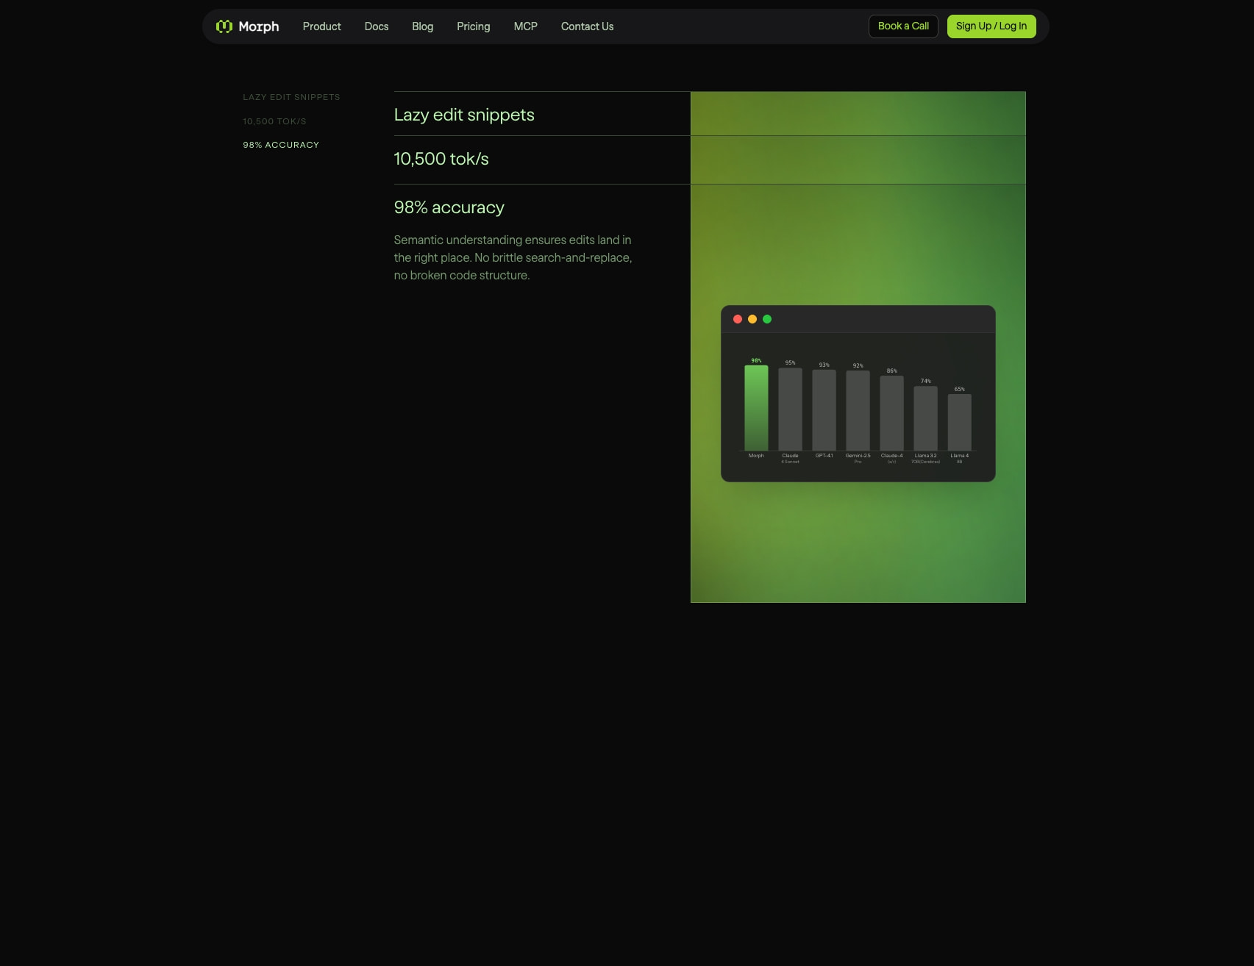Click the green Morph 98% bar

pos(756,408)
